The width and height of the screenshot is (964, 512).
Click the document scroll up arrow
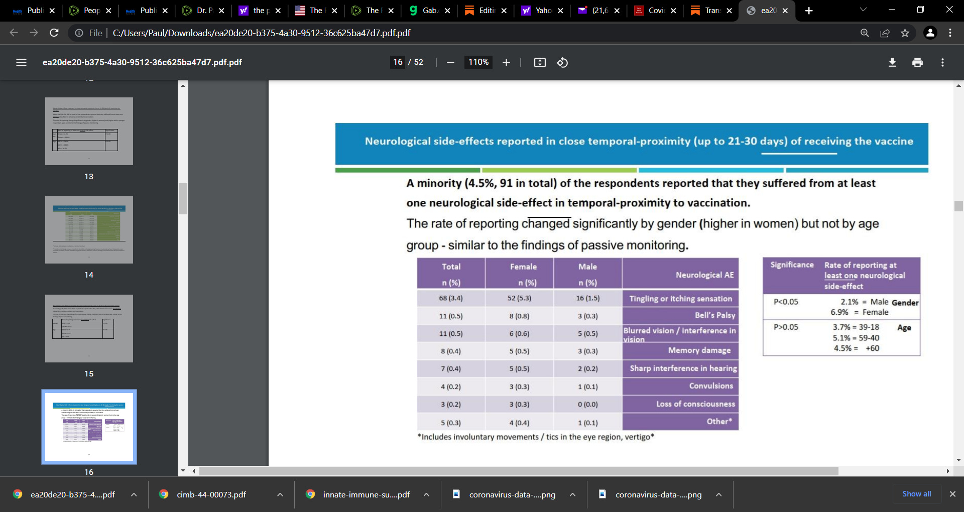click(x=958, y=86)
